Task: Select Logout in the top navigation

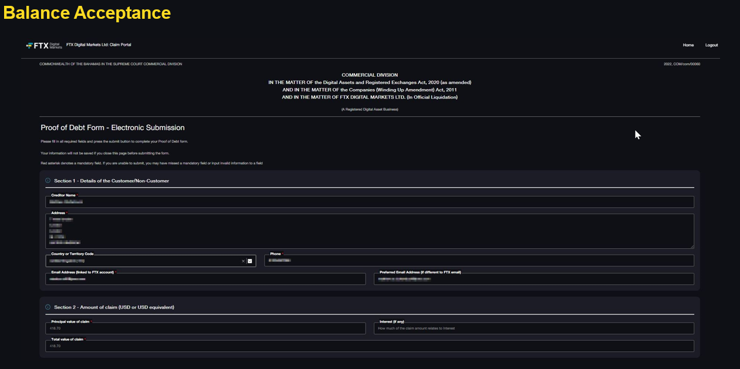Action: [711, 45]
